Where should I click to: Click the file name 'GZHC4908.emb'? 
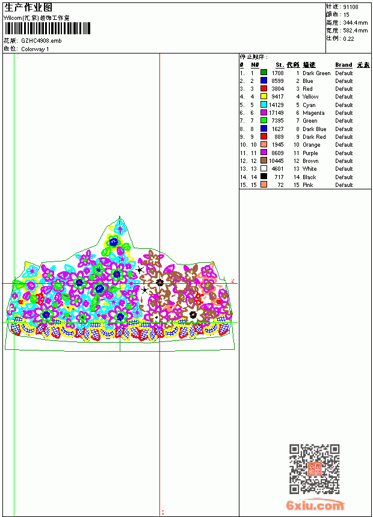point(42,41)
